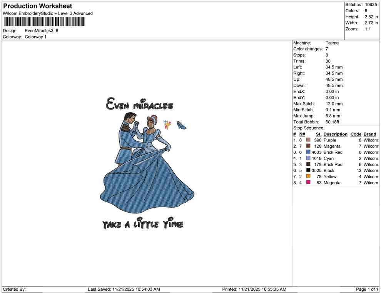Select the Height value 3.82 in

(371, 17)
